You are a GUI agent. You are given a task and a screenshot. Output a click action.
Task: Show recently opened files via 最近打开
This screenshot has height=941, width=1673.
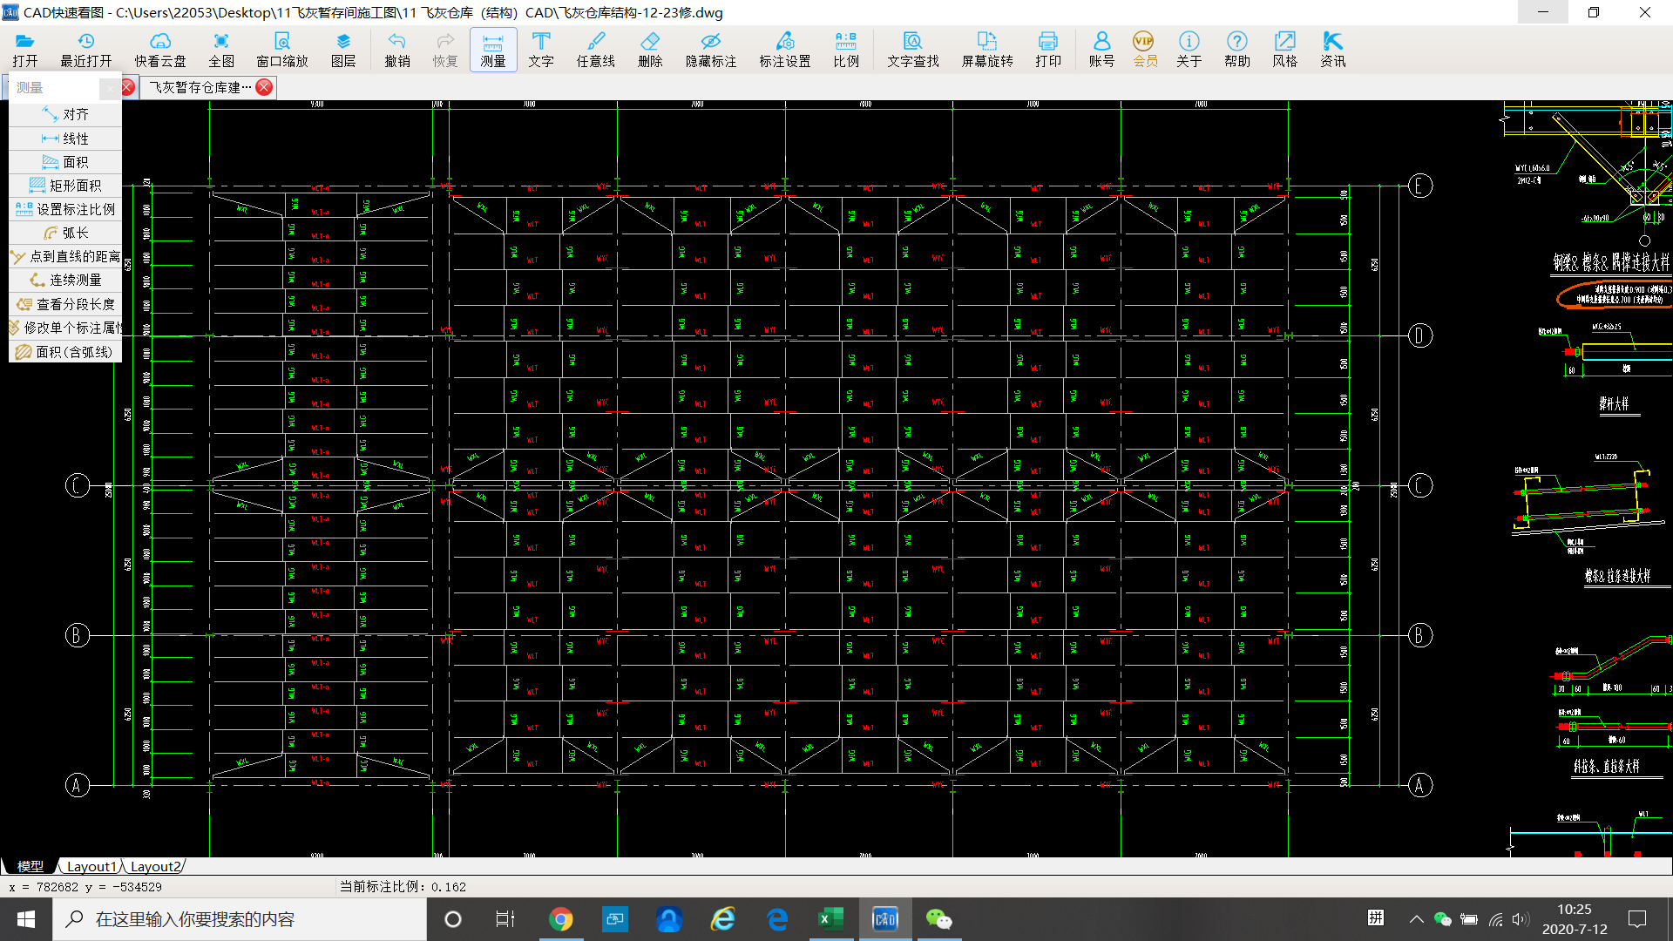coord(85,50)
